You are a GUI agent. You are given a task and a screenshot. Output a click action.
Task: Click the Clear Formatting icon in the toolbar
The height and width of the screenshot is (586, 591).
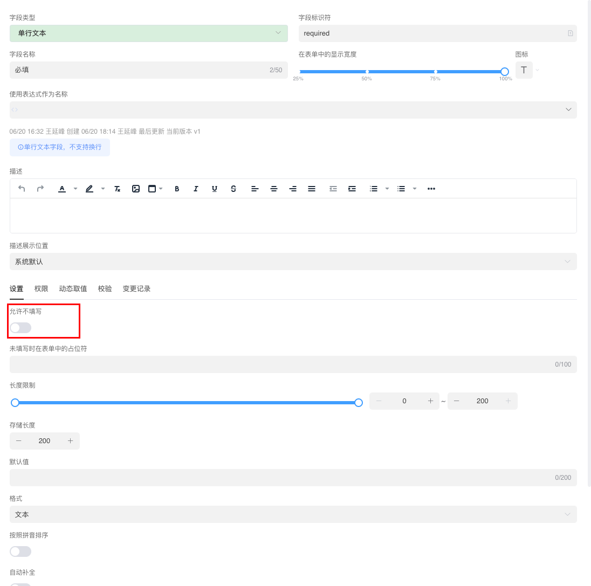pyautogui.click(x=117, y=189)
